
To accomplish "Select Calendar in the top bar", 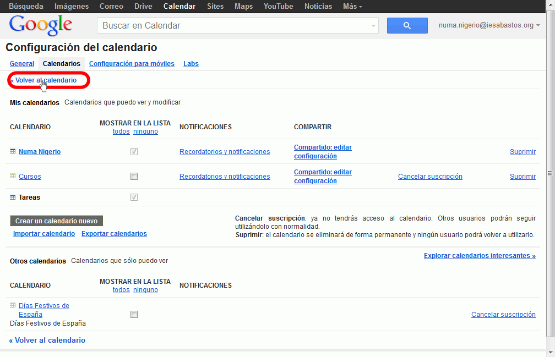I will pyautogui.click(x=179, y=7).
